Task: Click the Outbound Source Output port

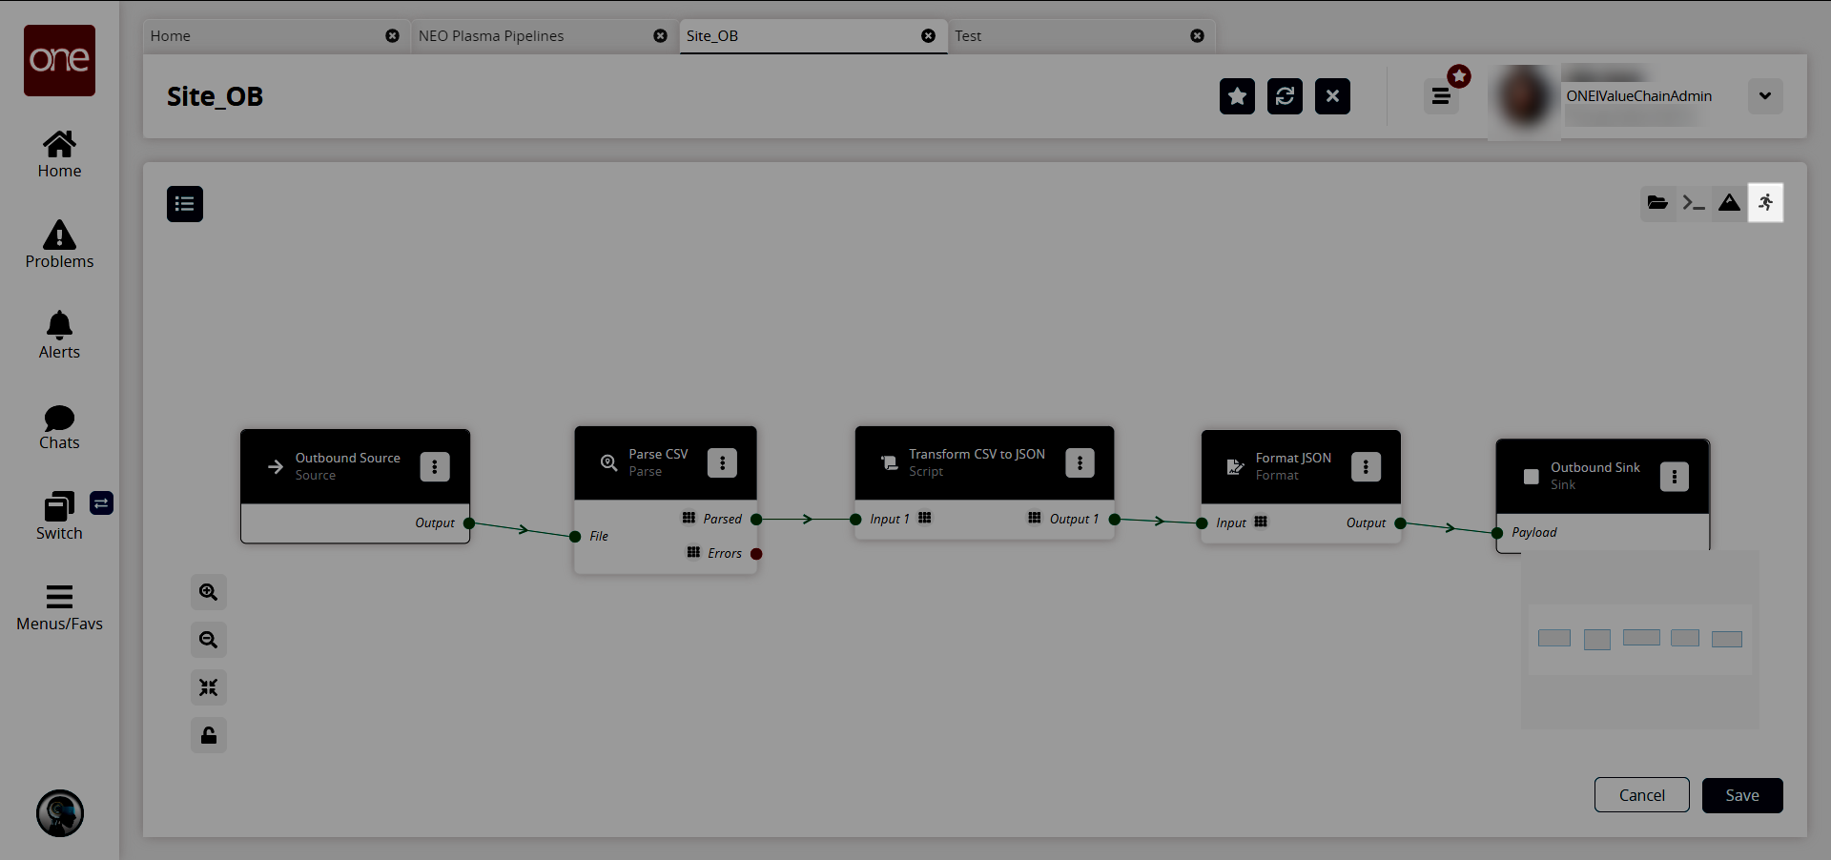Action: tap(469, 523)
